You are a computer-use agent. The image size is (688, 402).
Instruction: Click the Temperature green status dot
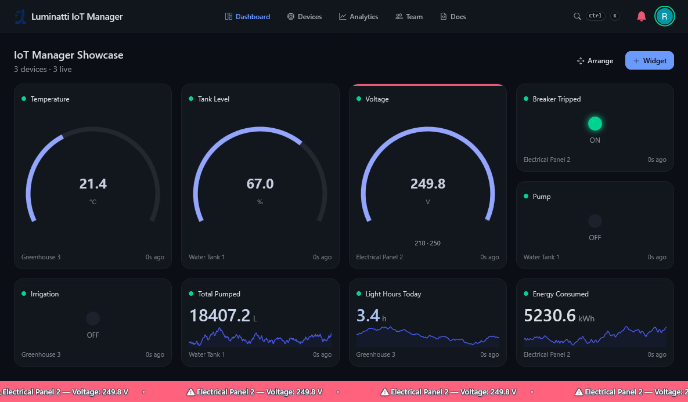pyautogui.click(x=24, y=99)
